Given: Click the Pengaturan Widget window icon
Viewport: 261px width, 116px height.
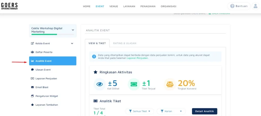Looking at the screenshot, I should (32, 96).
